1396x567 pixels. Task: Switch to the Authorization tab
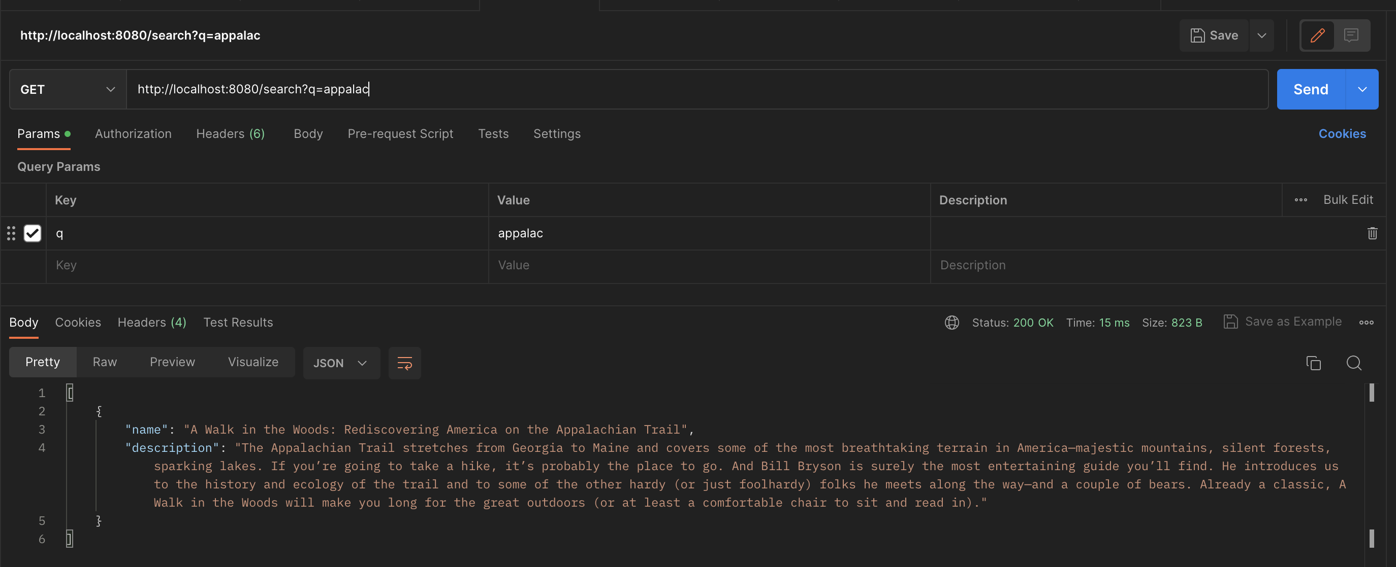(133, 133)
